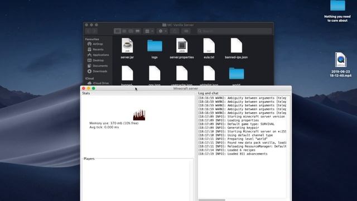Viewport: 357px width, 201px height.
Task: Click the 'Default game type: SURVIVAL' log line
Action: pos(236,124)
